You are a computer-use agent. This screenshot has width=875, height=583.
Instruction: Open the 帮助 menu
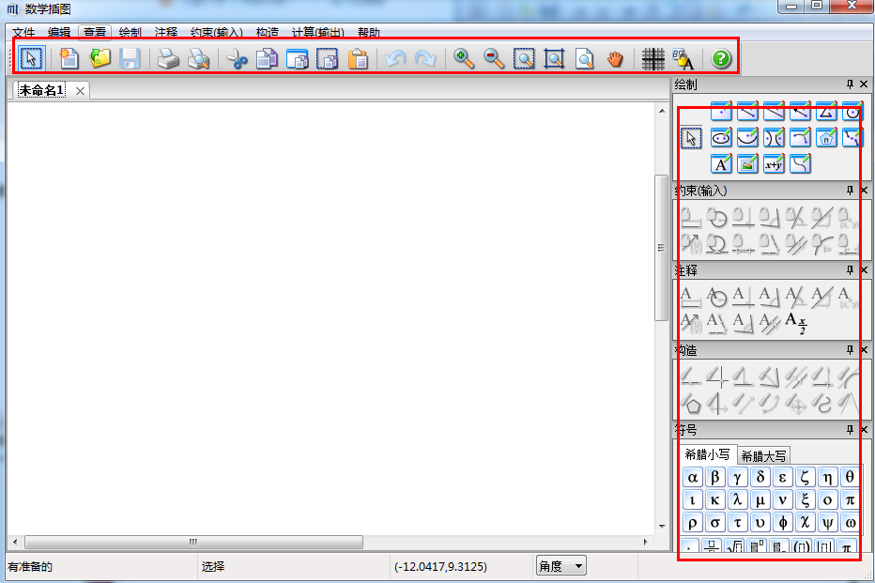click(x=369, y=32)
